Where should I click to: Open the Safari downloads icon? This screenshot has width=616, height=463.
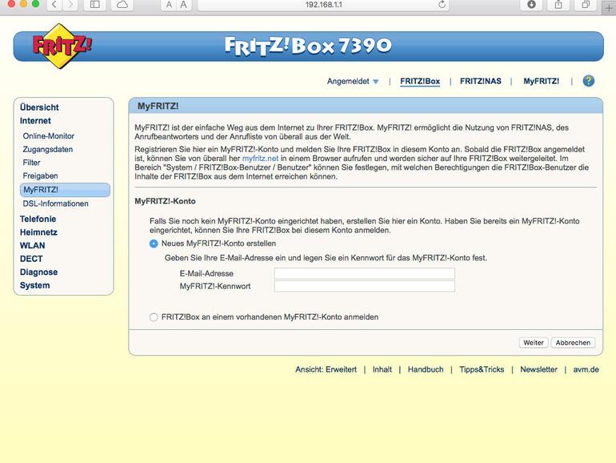pyautogui.click(x=531, y=5)
